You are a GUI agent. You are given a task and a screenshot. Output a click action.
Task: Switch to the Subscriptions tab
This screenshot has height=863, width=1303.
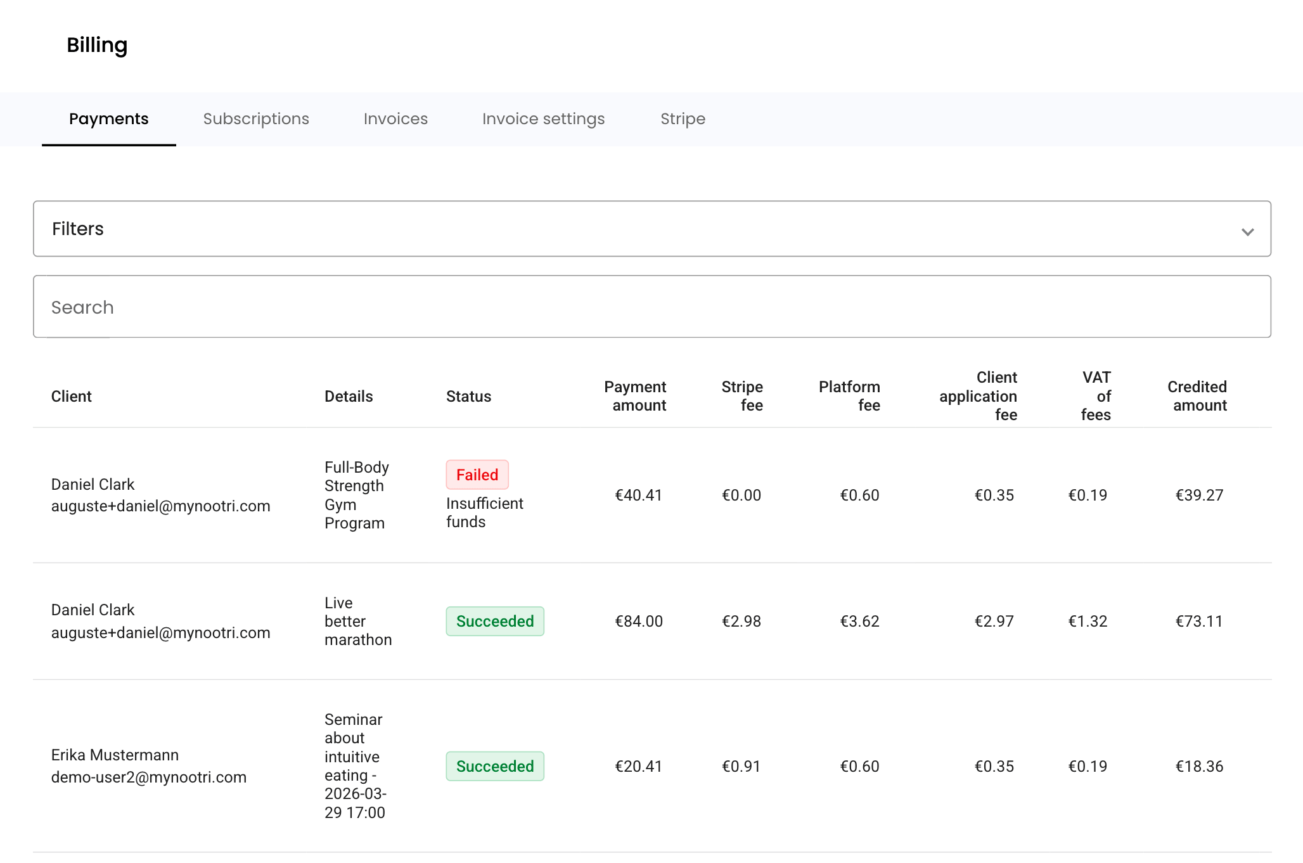coord(256,119)
